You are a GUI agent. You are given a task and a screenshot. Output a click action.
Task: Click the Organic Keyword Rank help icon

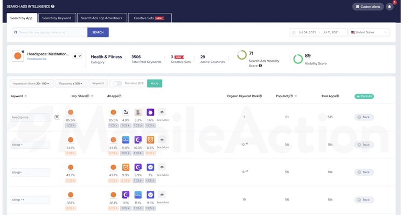coord(260,96)
